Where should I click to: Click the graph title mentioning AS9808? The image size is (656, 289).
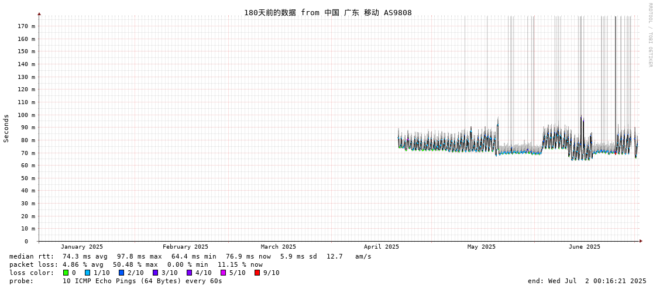(328, 12)
